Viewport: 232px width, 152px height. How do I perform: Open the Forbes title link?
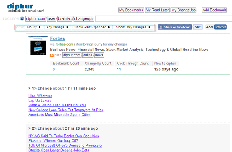(58, 38)
